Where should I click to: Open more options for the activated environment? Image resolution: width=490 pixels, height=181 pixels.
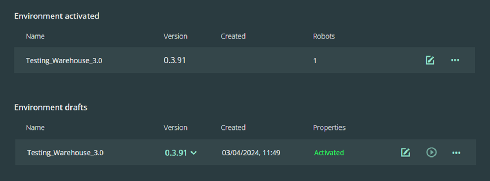(455, 60)
